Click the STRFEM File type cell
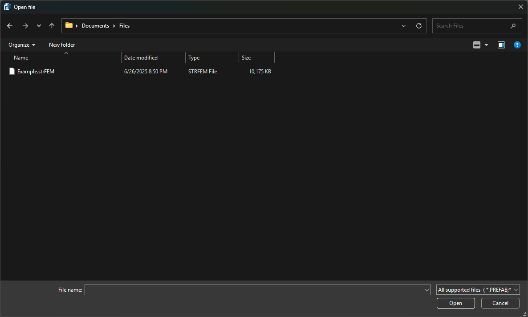This screenshot has height=317, width=528. [203, 72]
